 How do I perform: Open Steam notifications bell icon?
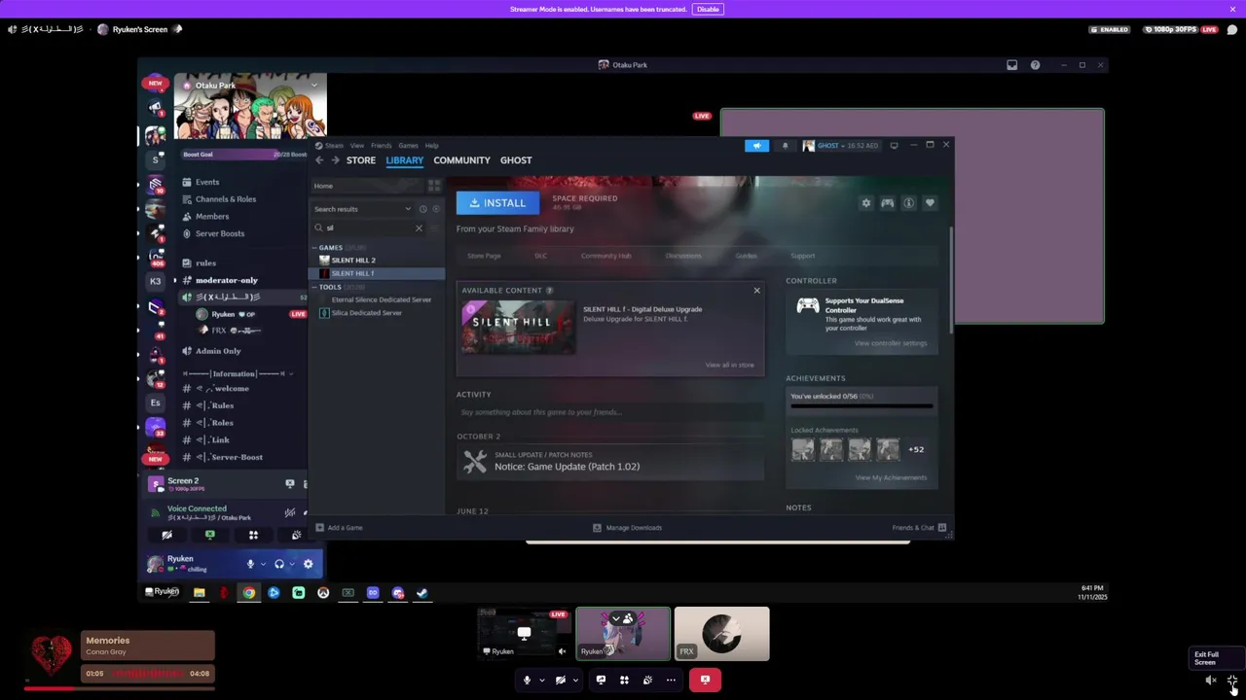tap(785, 146)
